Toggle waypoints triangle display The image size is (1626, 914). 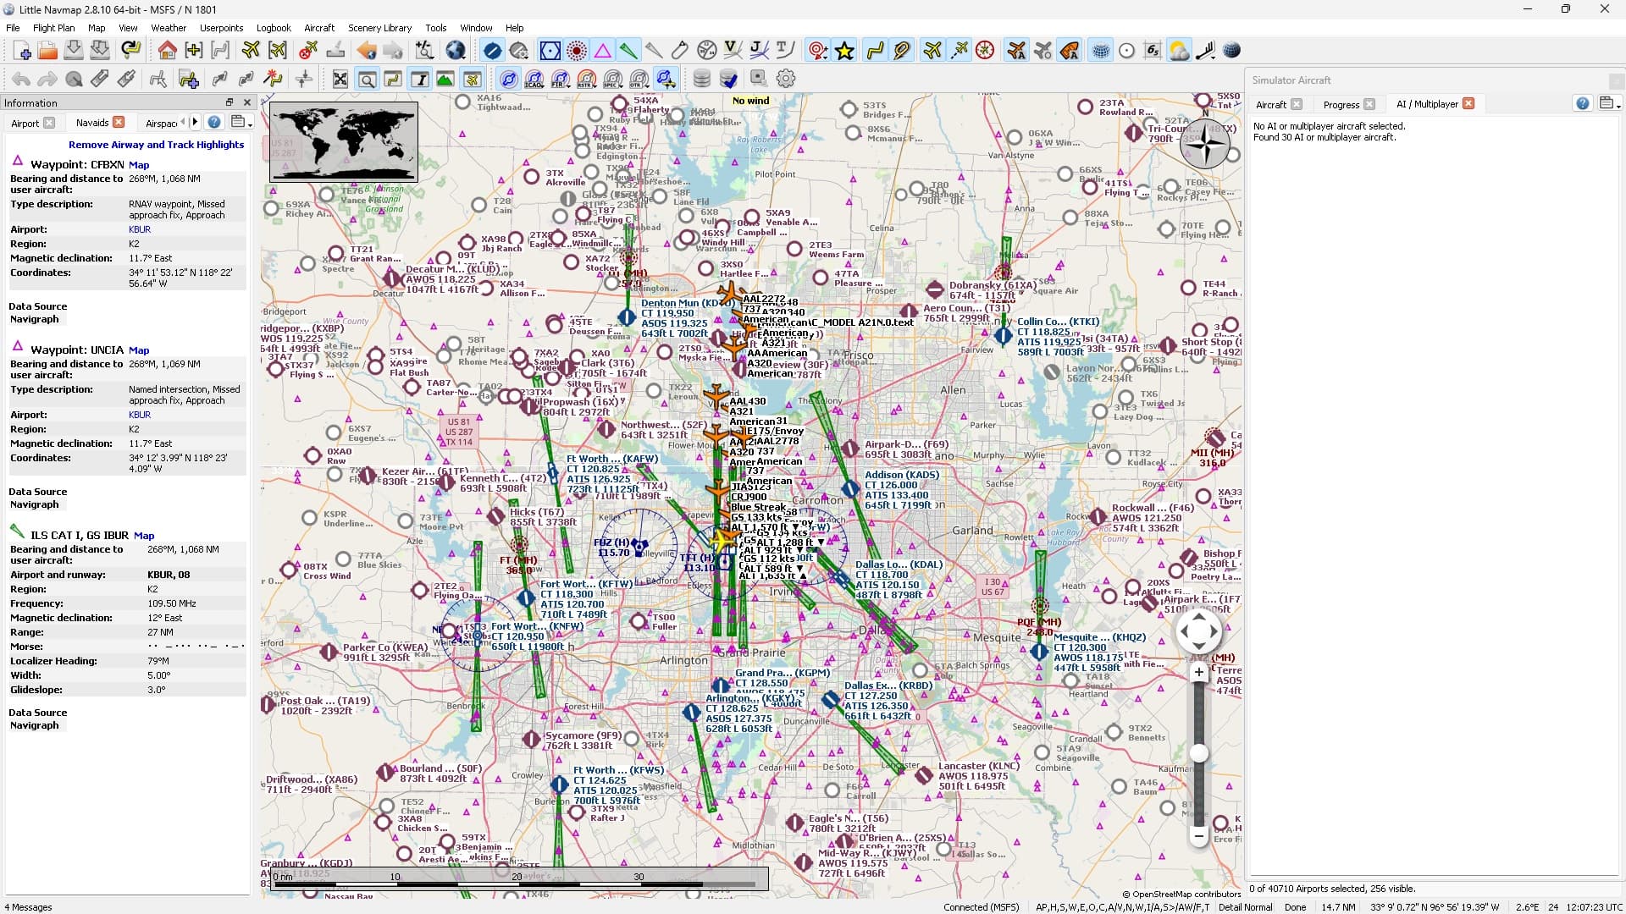tap(602, 51)
